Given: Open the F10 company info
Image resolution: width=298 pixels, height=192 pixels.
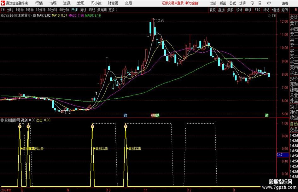Looking at the screenshot, I should point(257,10).
